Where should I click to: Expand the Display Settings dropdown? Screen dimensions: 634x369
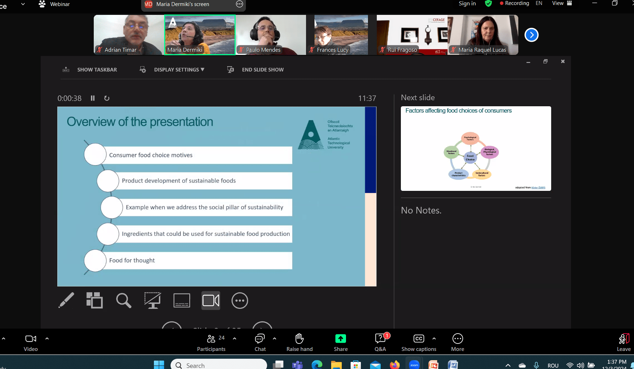pos(179,70)
